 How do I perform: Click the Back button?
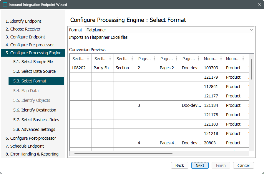[180, 165]
